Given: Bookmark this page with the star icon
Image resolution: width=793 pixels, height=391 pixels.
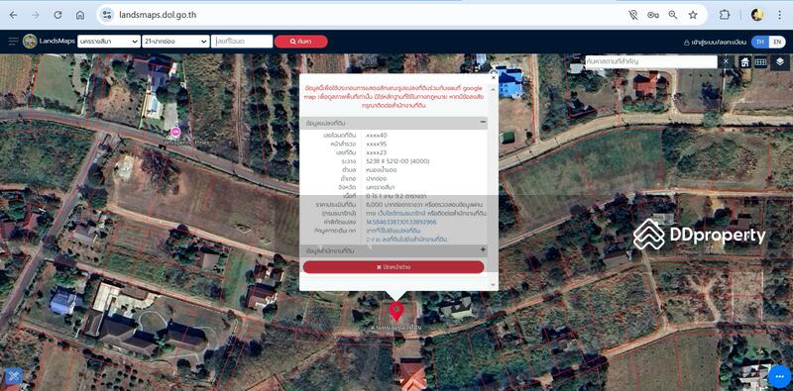Looking at the screenshot, I should pos(693,15).
